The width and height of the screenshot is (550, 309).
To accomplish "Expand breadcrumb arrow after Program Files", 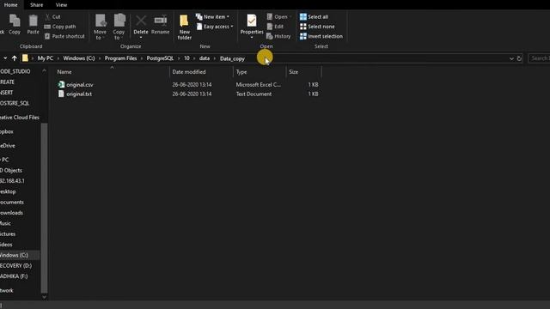I will [x=142, y=58].
